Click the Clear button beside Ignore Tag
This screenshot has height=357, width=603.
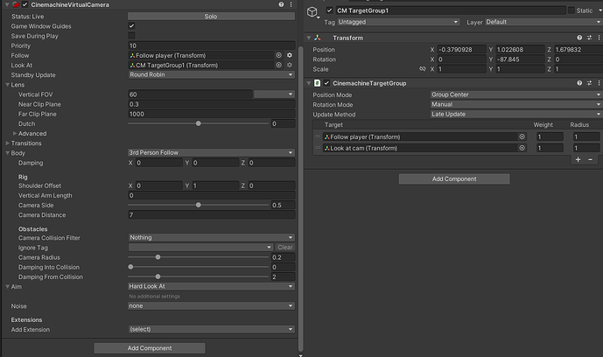point(285,247)
